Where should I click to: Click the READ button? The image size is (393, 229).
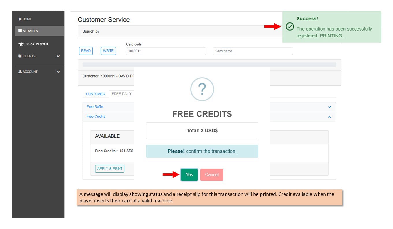point(86,51)
